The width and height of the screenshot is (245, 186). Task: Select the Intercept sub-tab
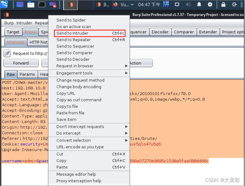(15, 42)
